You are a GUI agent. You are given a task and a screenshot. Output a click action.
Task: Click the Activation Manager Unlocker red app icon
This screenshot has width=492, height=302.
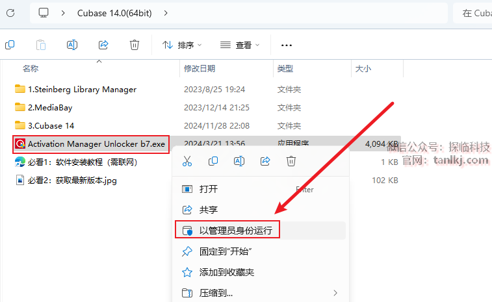(20, 144)
